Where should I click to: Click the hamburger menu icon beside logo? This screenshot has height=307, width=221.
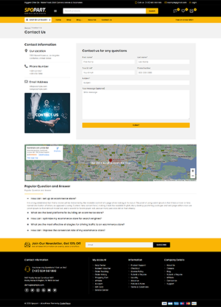56,11
